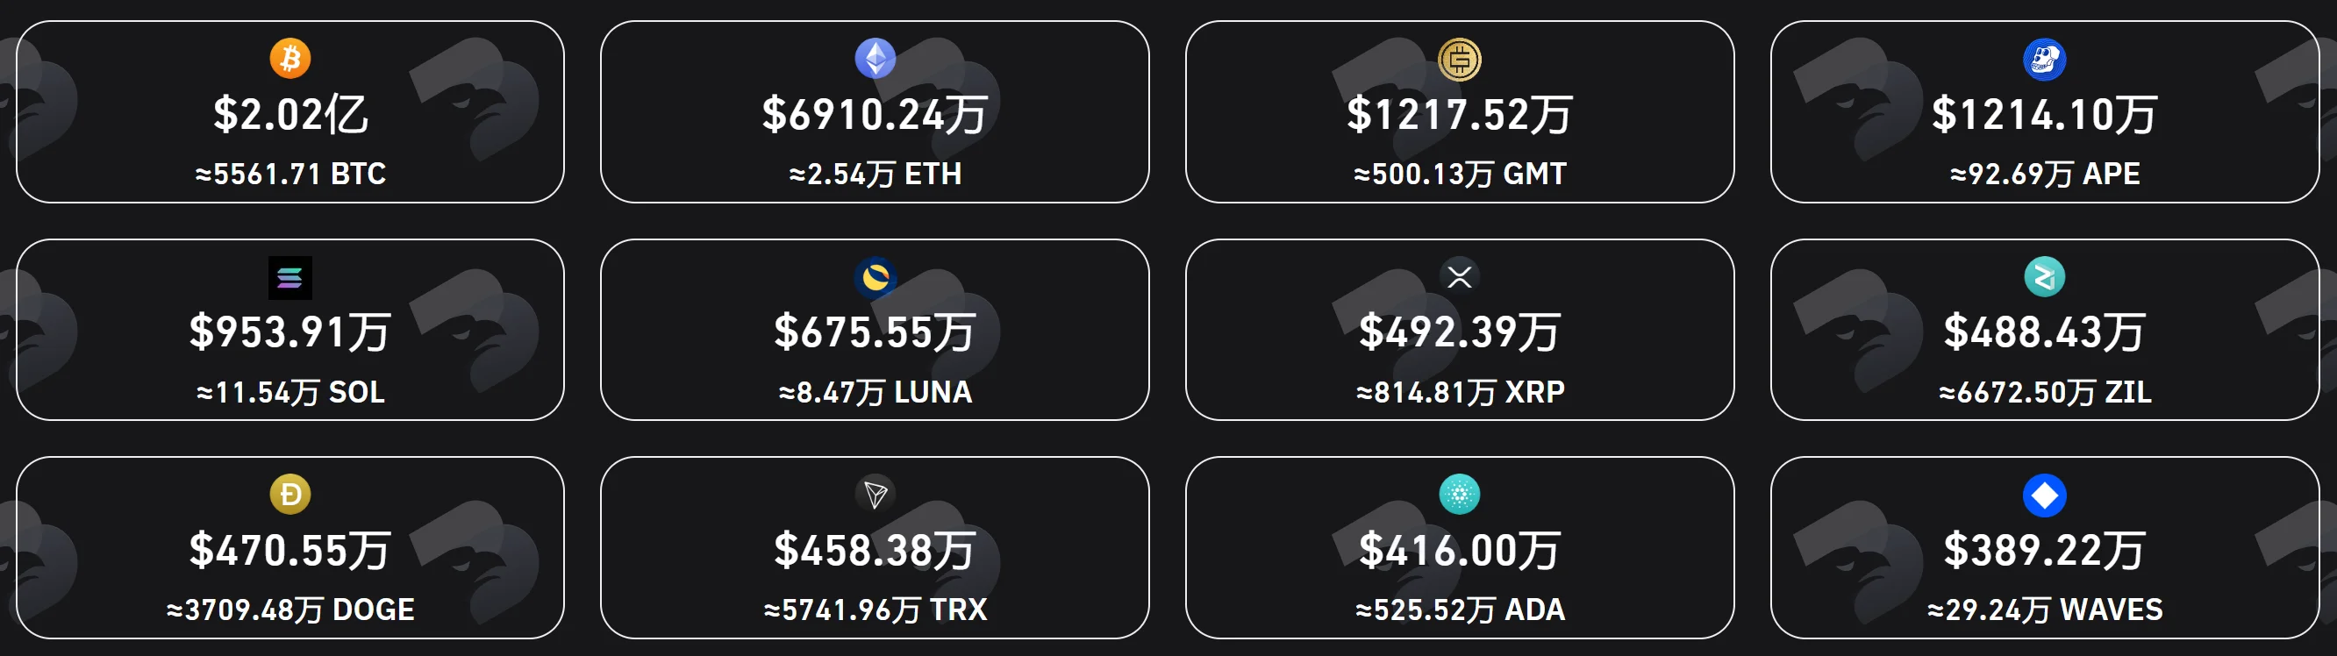Select the WAVES blue diamond icon
This screenshot has width=2337, height=656.
click(2045, 496)
